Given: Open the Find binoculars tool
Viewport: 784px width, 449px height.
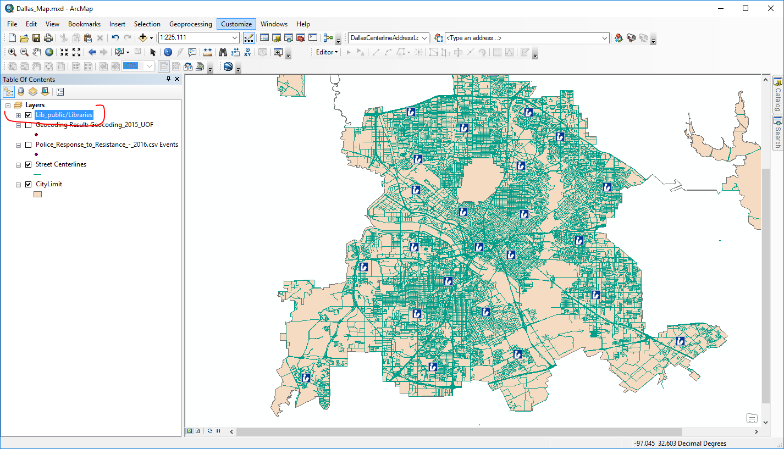Looking at the screenshot, I should [x=223, y=52].
